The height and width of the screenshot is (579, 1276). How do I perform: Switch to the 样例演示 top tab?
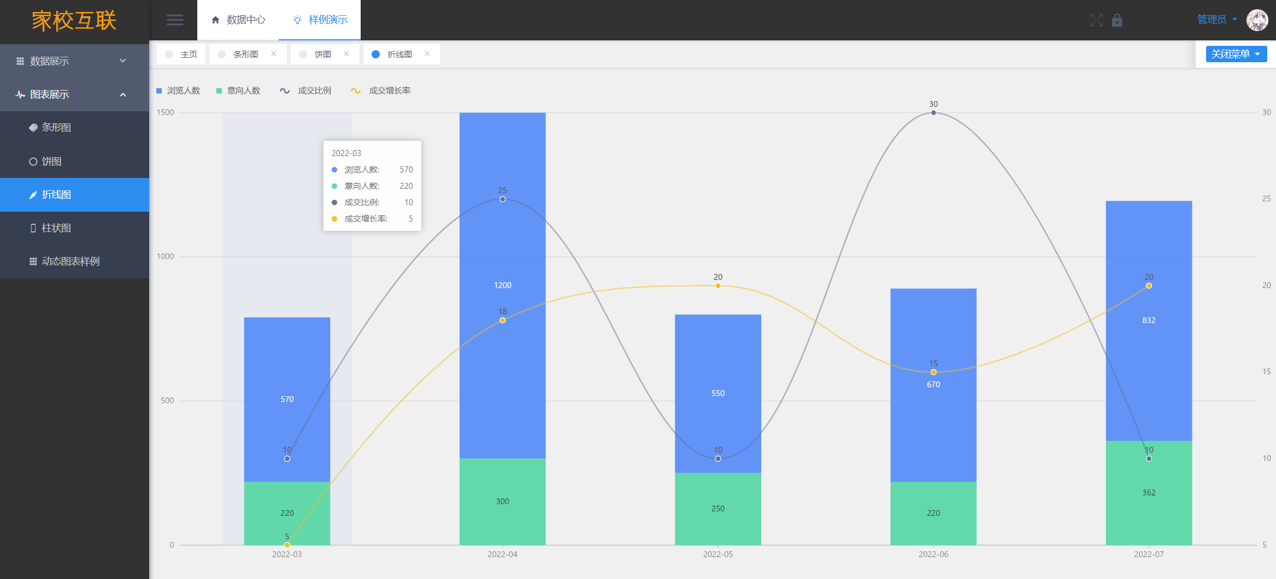320,20
